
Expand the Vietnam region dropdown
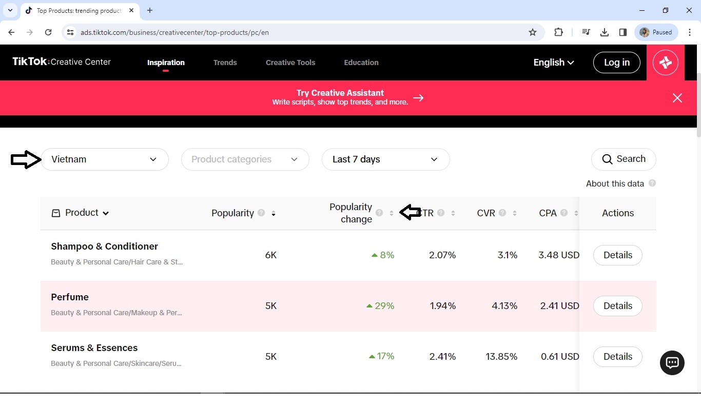(105, 159)
